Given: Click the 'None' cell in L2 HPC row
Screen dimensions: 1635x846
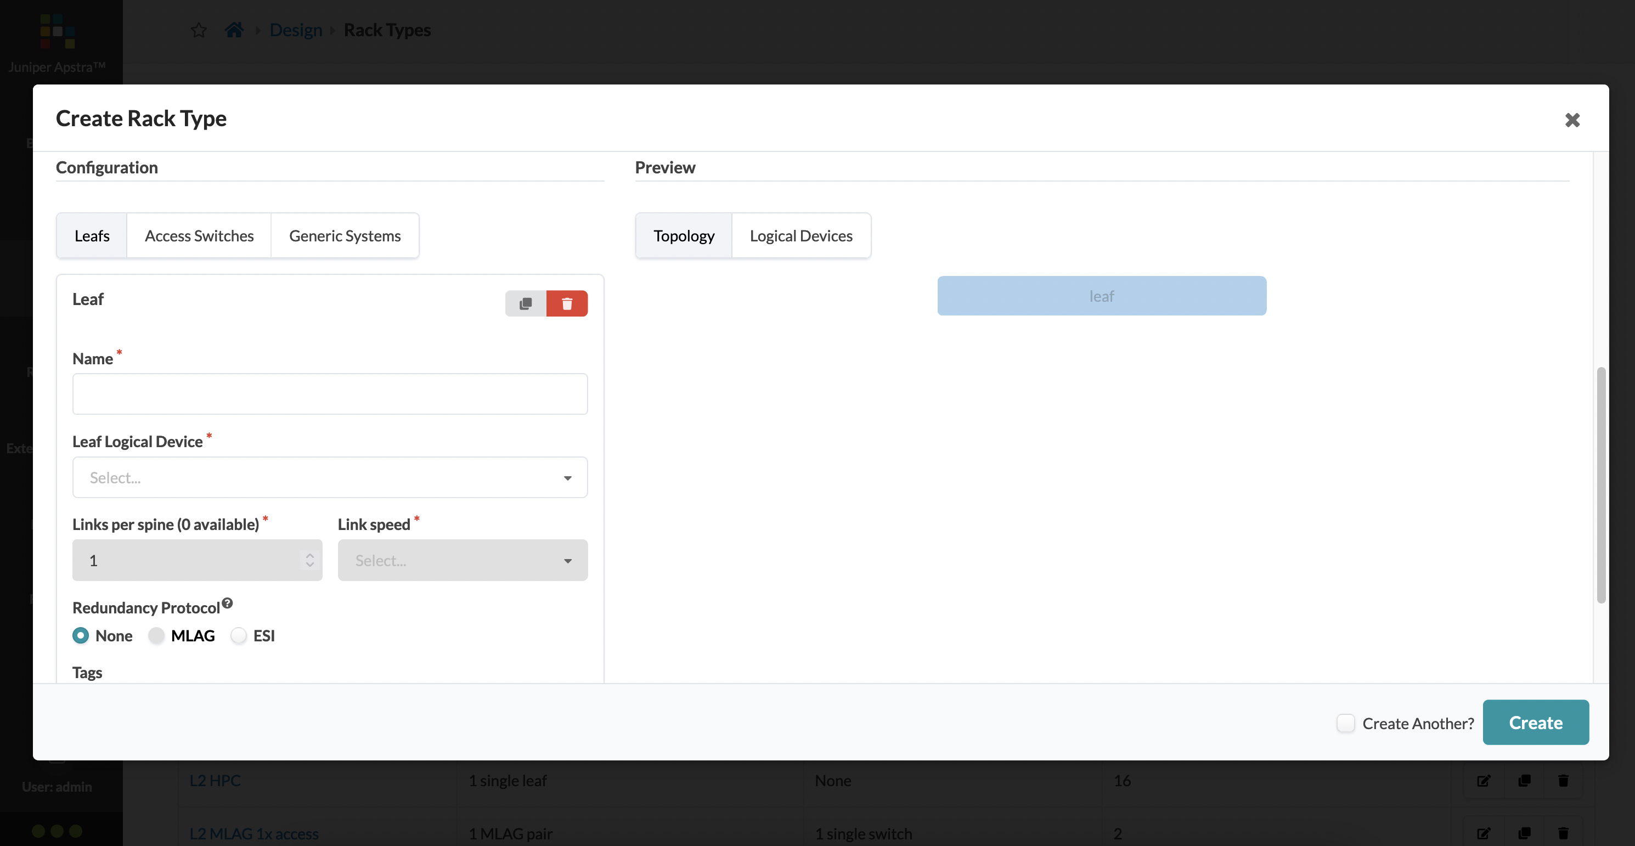Looking at the screenshot, I should 833,781.
